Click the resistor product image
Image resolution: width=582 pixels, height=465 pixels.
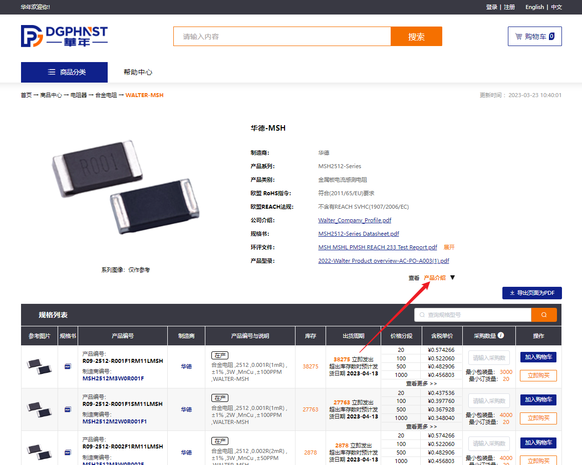[126, 187]
